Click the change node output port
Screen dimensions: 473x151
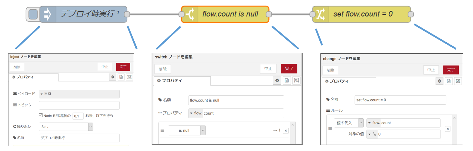pyautogui.click(x=411, y=14)
